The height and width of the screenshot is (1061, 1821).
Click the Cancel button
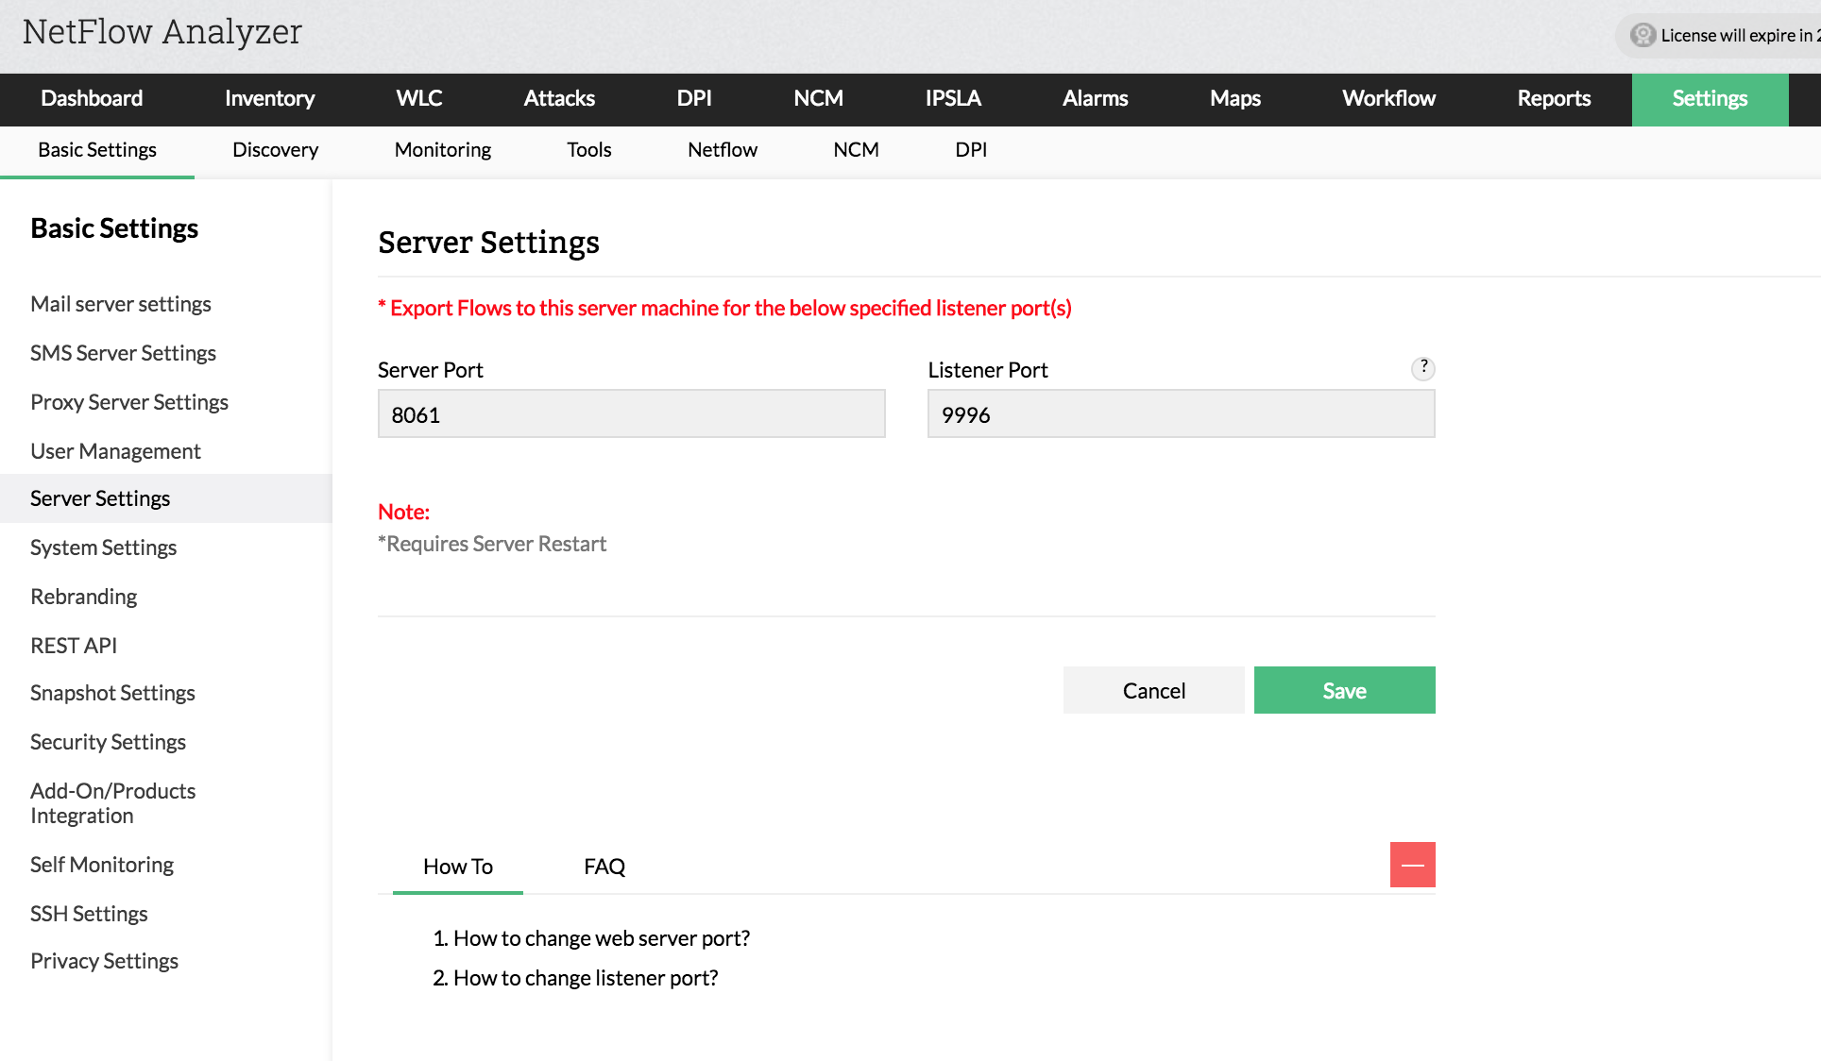[x=1153, y=690]
